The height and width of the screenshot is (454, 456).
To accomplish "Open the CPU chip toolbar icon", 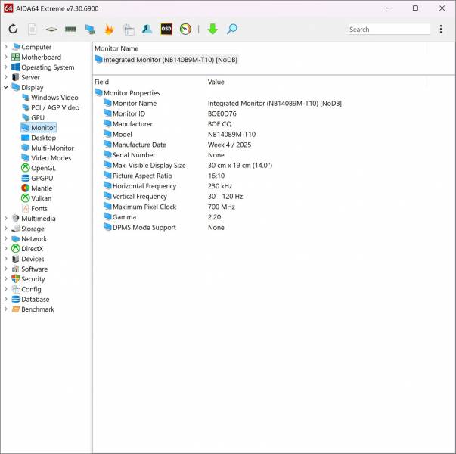I will pos(51,29).
